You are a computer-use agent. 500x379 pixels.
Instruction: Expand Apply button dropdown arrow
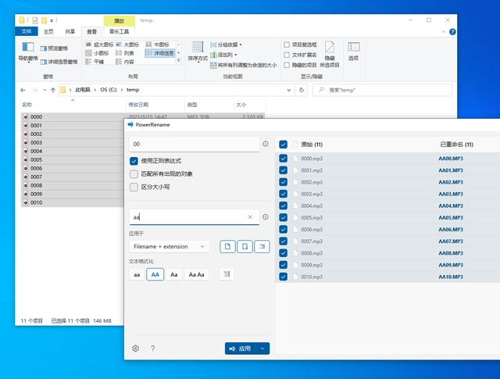pyautogui.click(x=262, y=349)
